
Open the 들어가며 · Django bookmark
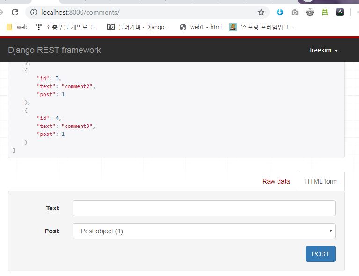click(138, 27)
